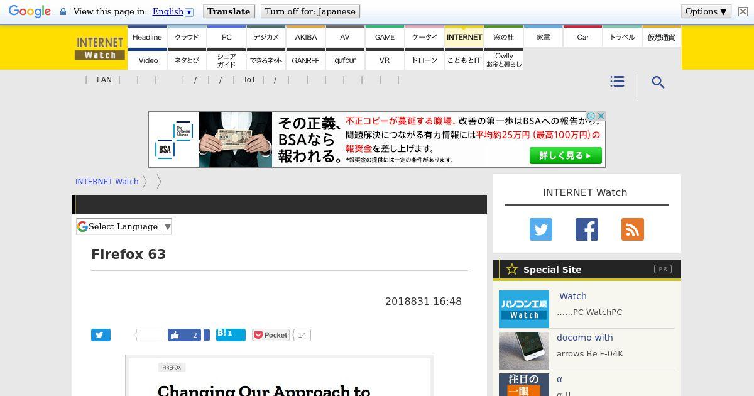Click the IoT category link

pyautogui.click(x=250, y=80)
